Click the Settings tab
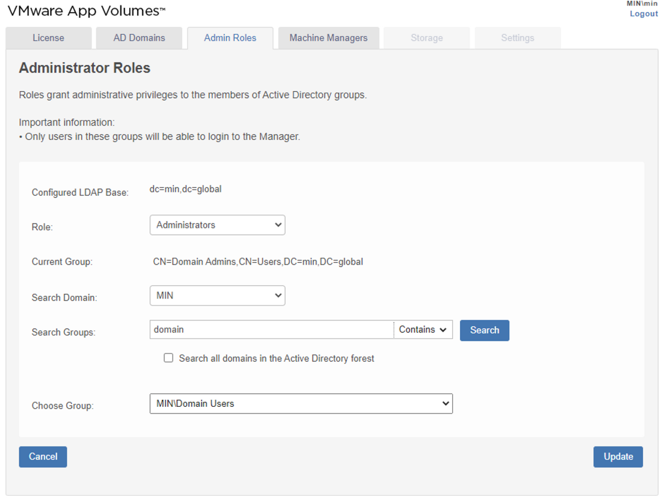This screenshot has height=500, width=665. [x=518, y=38]
